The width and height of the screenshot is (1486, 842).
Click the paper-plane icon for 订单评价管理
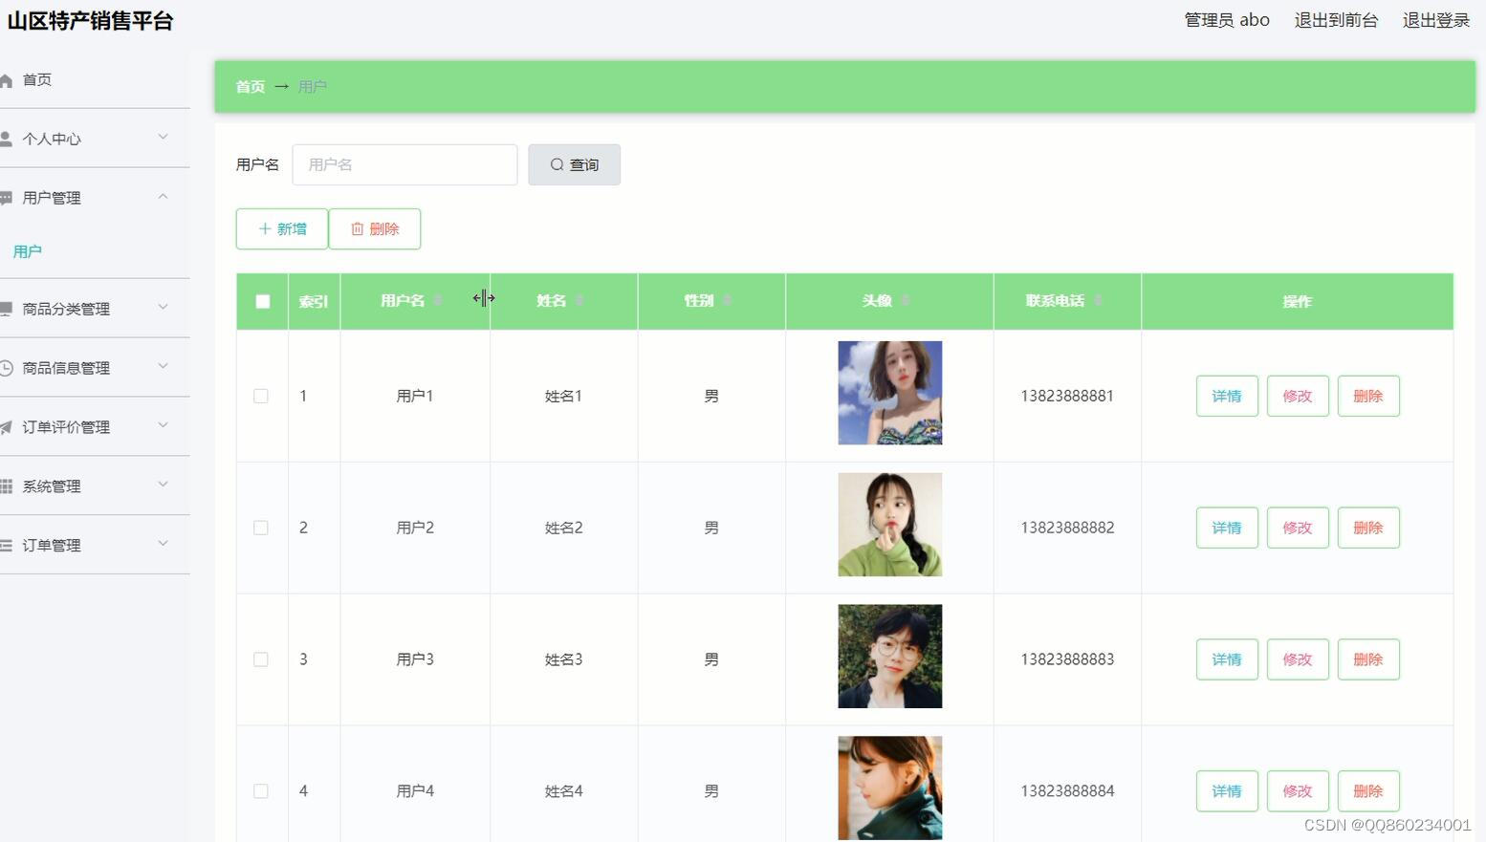(x=7, y=426)
